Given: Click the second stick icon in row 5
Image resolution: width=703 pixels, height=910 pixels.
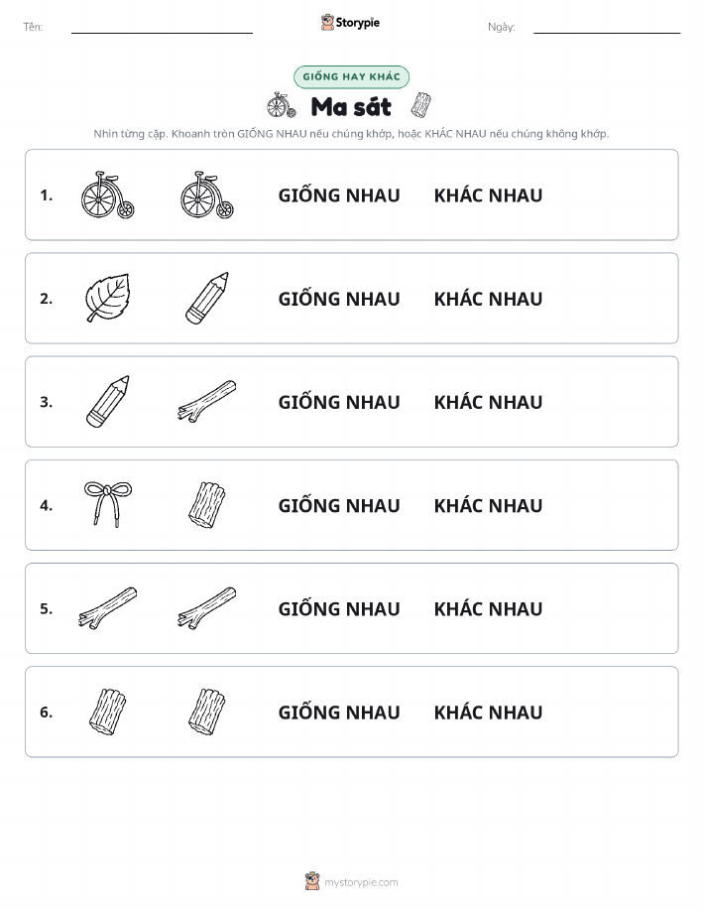Looking at the screenshot, I should pyautogui.click(x=207, y=607).
